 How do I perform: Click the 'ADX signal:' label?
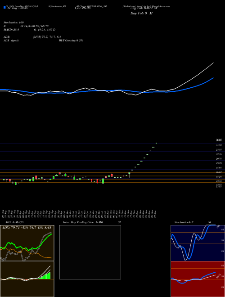[x=11, y=40]
